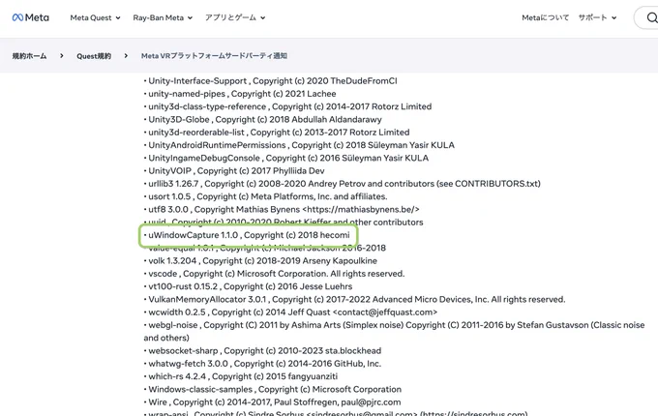The width and height of the screenshot is (658, 416).
Task: Click the uWindowCapture 1.1.0 entry
Action: [x=247, y=235]
